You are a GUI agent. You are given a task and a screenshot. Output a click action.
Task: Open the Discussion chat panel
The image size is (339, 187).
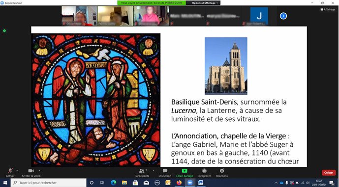165,172
